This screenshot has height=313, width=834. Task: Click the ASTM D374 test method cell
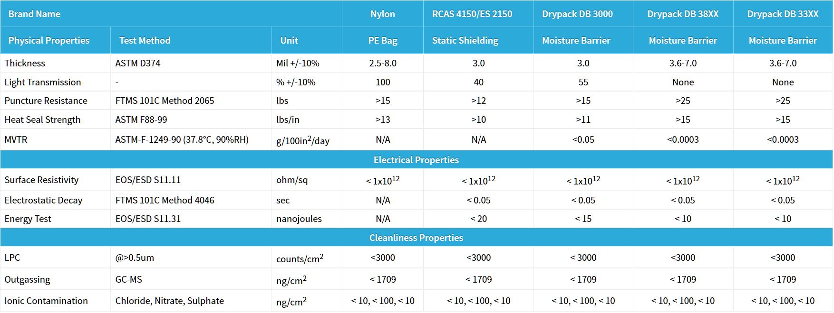pyautogui.click(x=138, y=63)
